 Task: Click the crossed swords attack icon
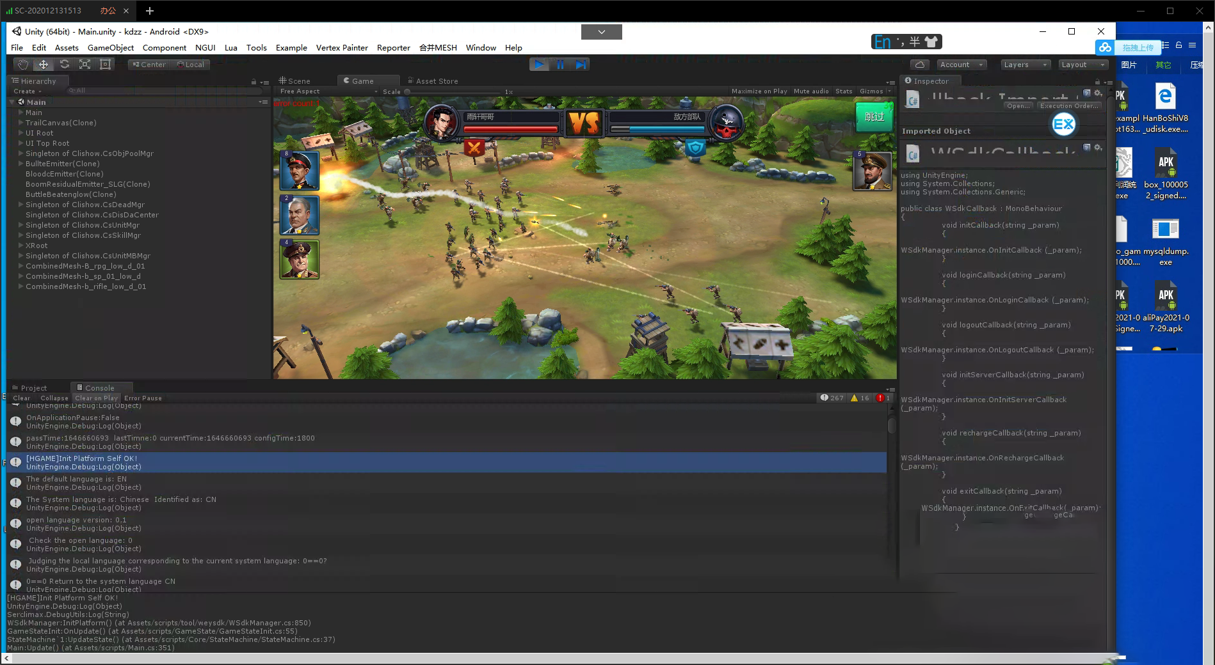click(474, 148)
